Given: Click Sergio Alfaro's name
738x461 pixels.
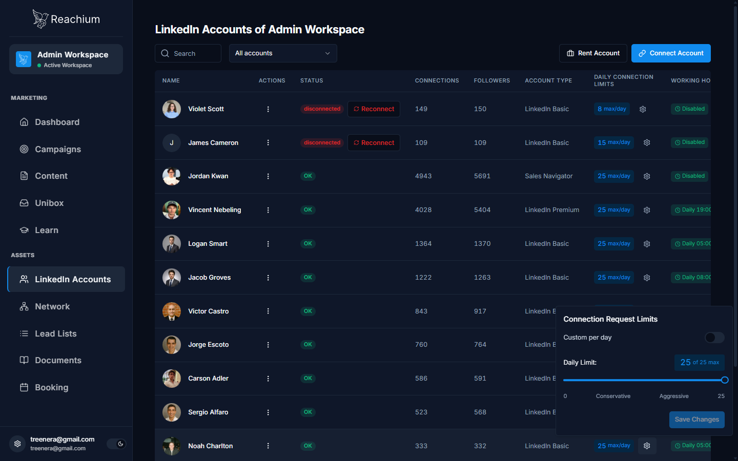Looking at the screenshot, I should (208, 412).
